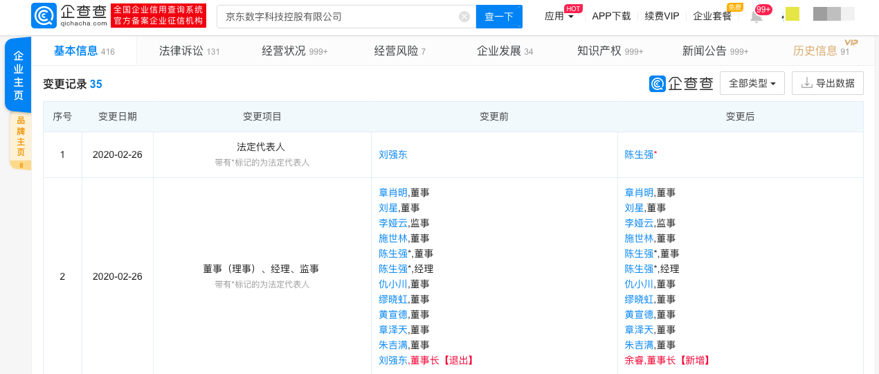879x374 pixels.
Task: Switch to the 经营风险 tab
Action: (399, 51)
